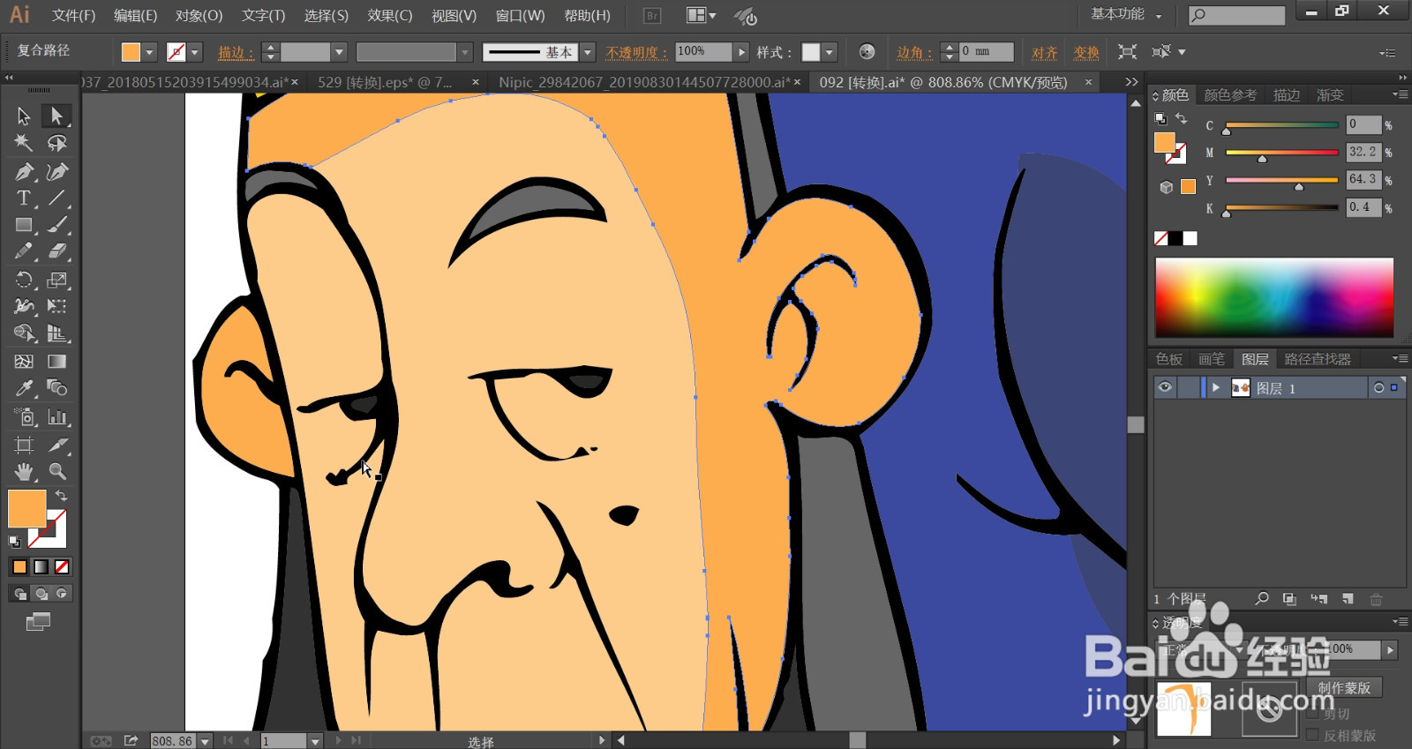Open graphic style 样式 dropdown
Screen dimensions: 1412x749
830,52
